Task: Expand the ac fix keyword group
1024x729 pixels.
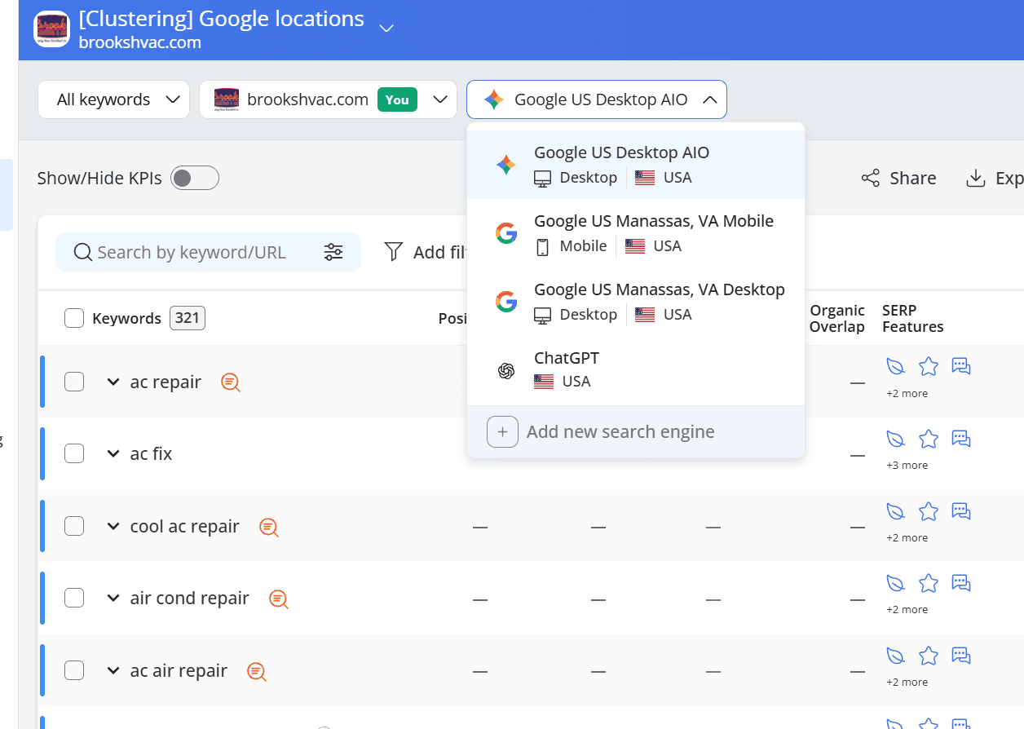Action: [113, 453]
